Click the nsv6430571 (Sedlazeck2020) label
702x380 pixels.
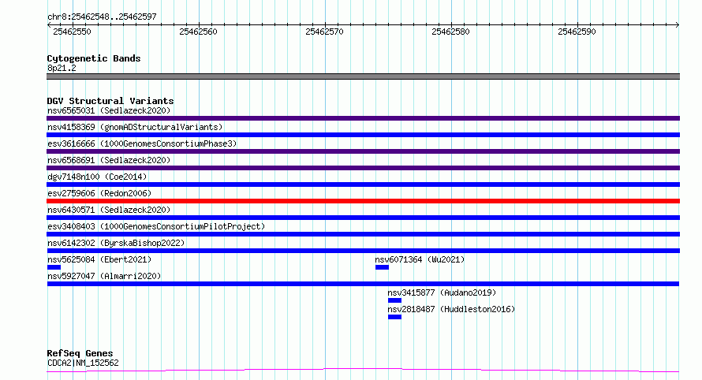point(109,210)
